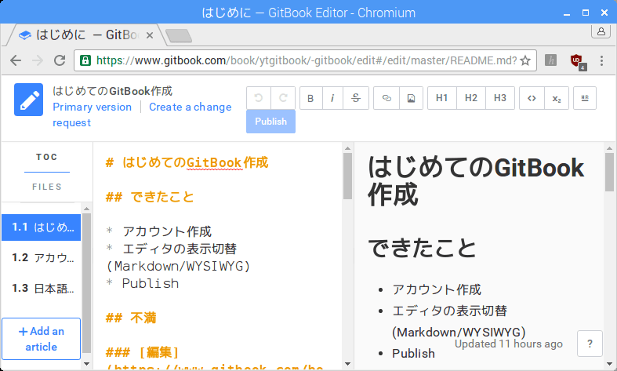Click the preview pane scroll-down arrow
This screenshot has width=617, height=371.
click(609, 364)
